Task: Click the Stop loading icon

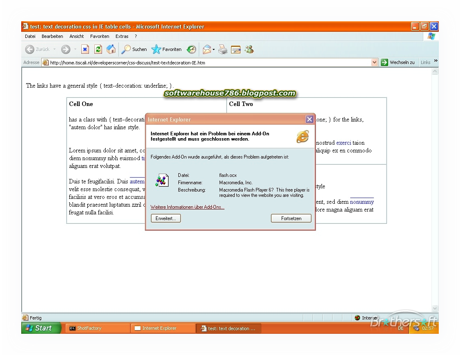Action: coord(85,49)
